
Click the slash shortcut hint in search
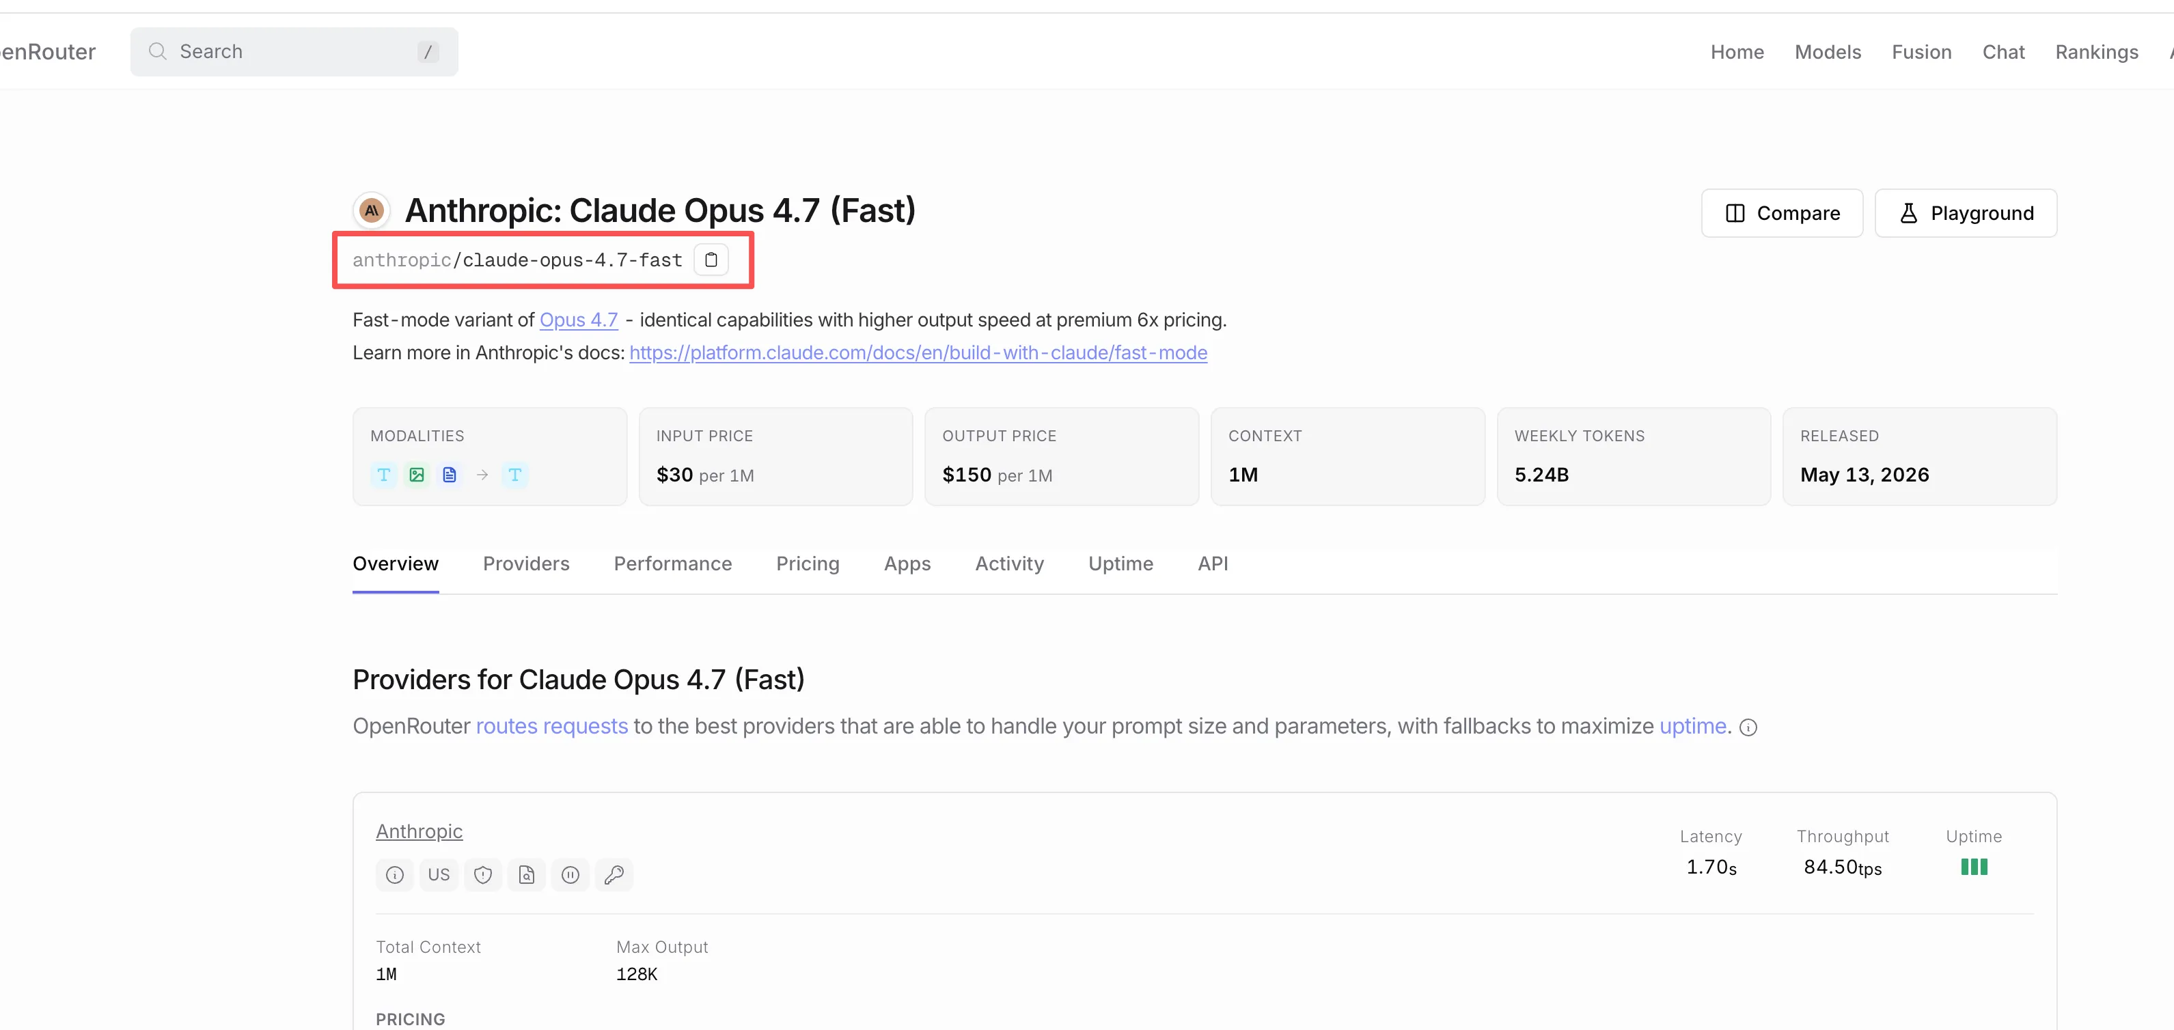tap(428, 53)
